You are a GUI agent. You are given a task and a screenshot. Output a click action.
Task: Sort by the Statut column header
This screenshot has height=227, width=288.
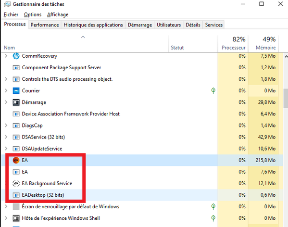click(193, 44)
